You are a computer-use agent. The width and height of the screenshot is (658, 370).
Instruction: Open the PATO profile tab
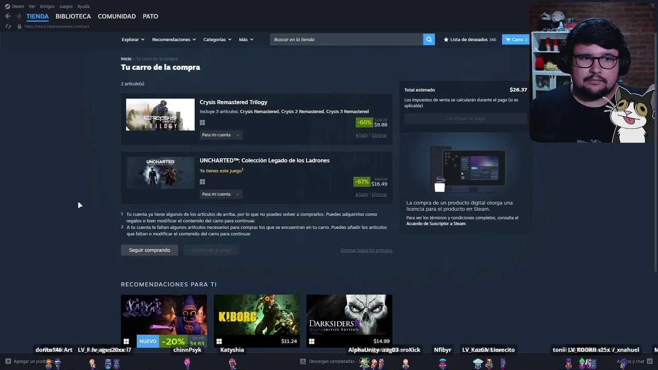[x=150, y=16]
